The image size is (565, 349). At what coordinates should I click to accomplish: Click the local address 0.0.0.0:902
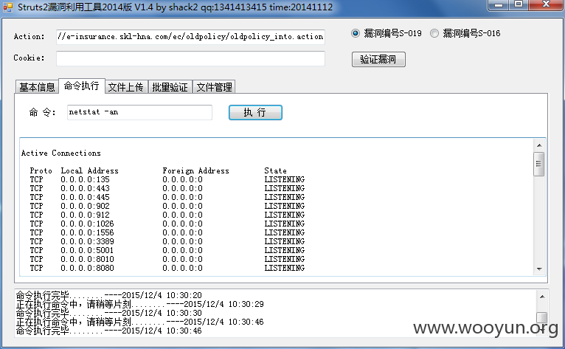85,206
